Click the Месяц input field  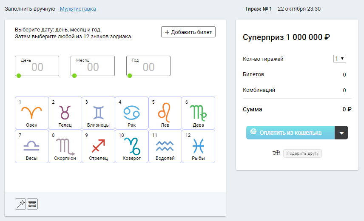[93, 66]
